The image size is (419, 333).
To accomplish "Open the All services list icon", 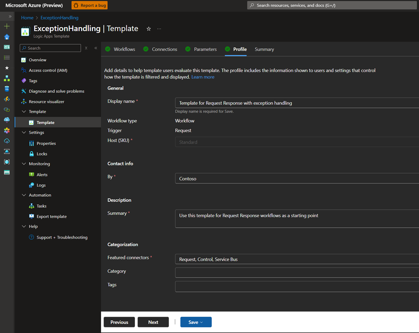I will 6,58.
